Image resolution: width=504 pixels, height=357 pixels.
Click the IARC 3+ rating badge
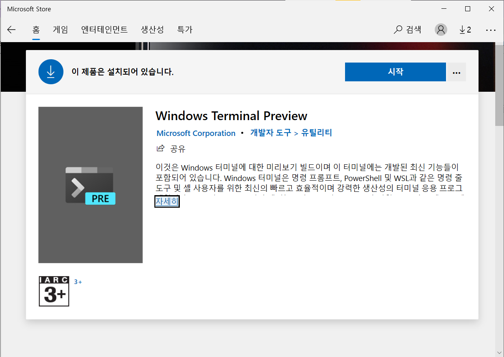pos(54,291)
